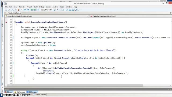This screenshot has width=172, height=97.
Task: Toggle the 0 Errors filter button
Action: [9, 92]
